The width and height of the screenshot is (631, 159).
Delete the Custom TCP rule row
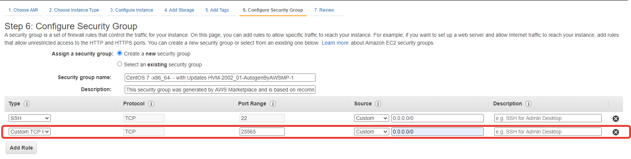click(x=616, y=132)
